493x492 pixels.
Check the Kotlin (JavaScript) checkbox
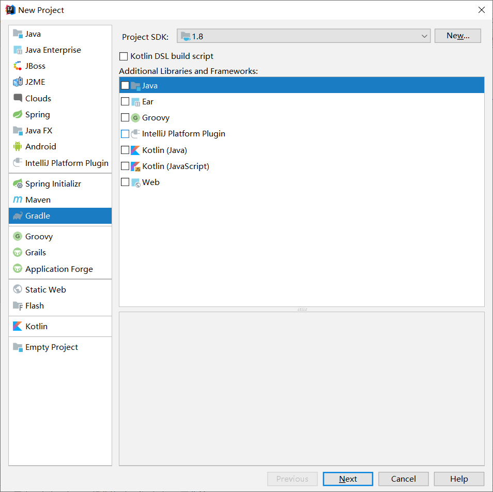tap(125, 166)
